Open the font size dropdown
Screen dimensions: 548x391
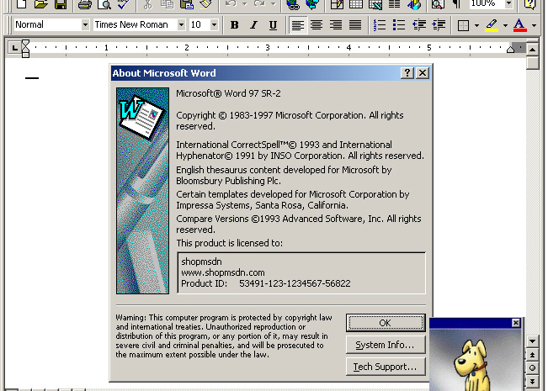[x=214, y=25]
